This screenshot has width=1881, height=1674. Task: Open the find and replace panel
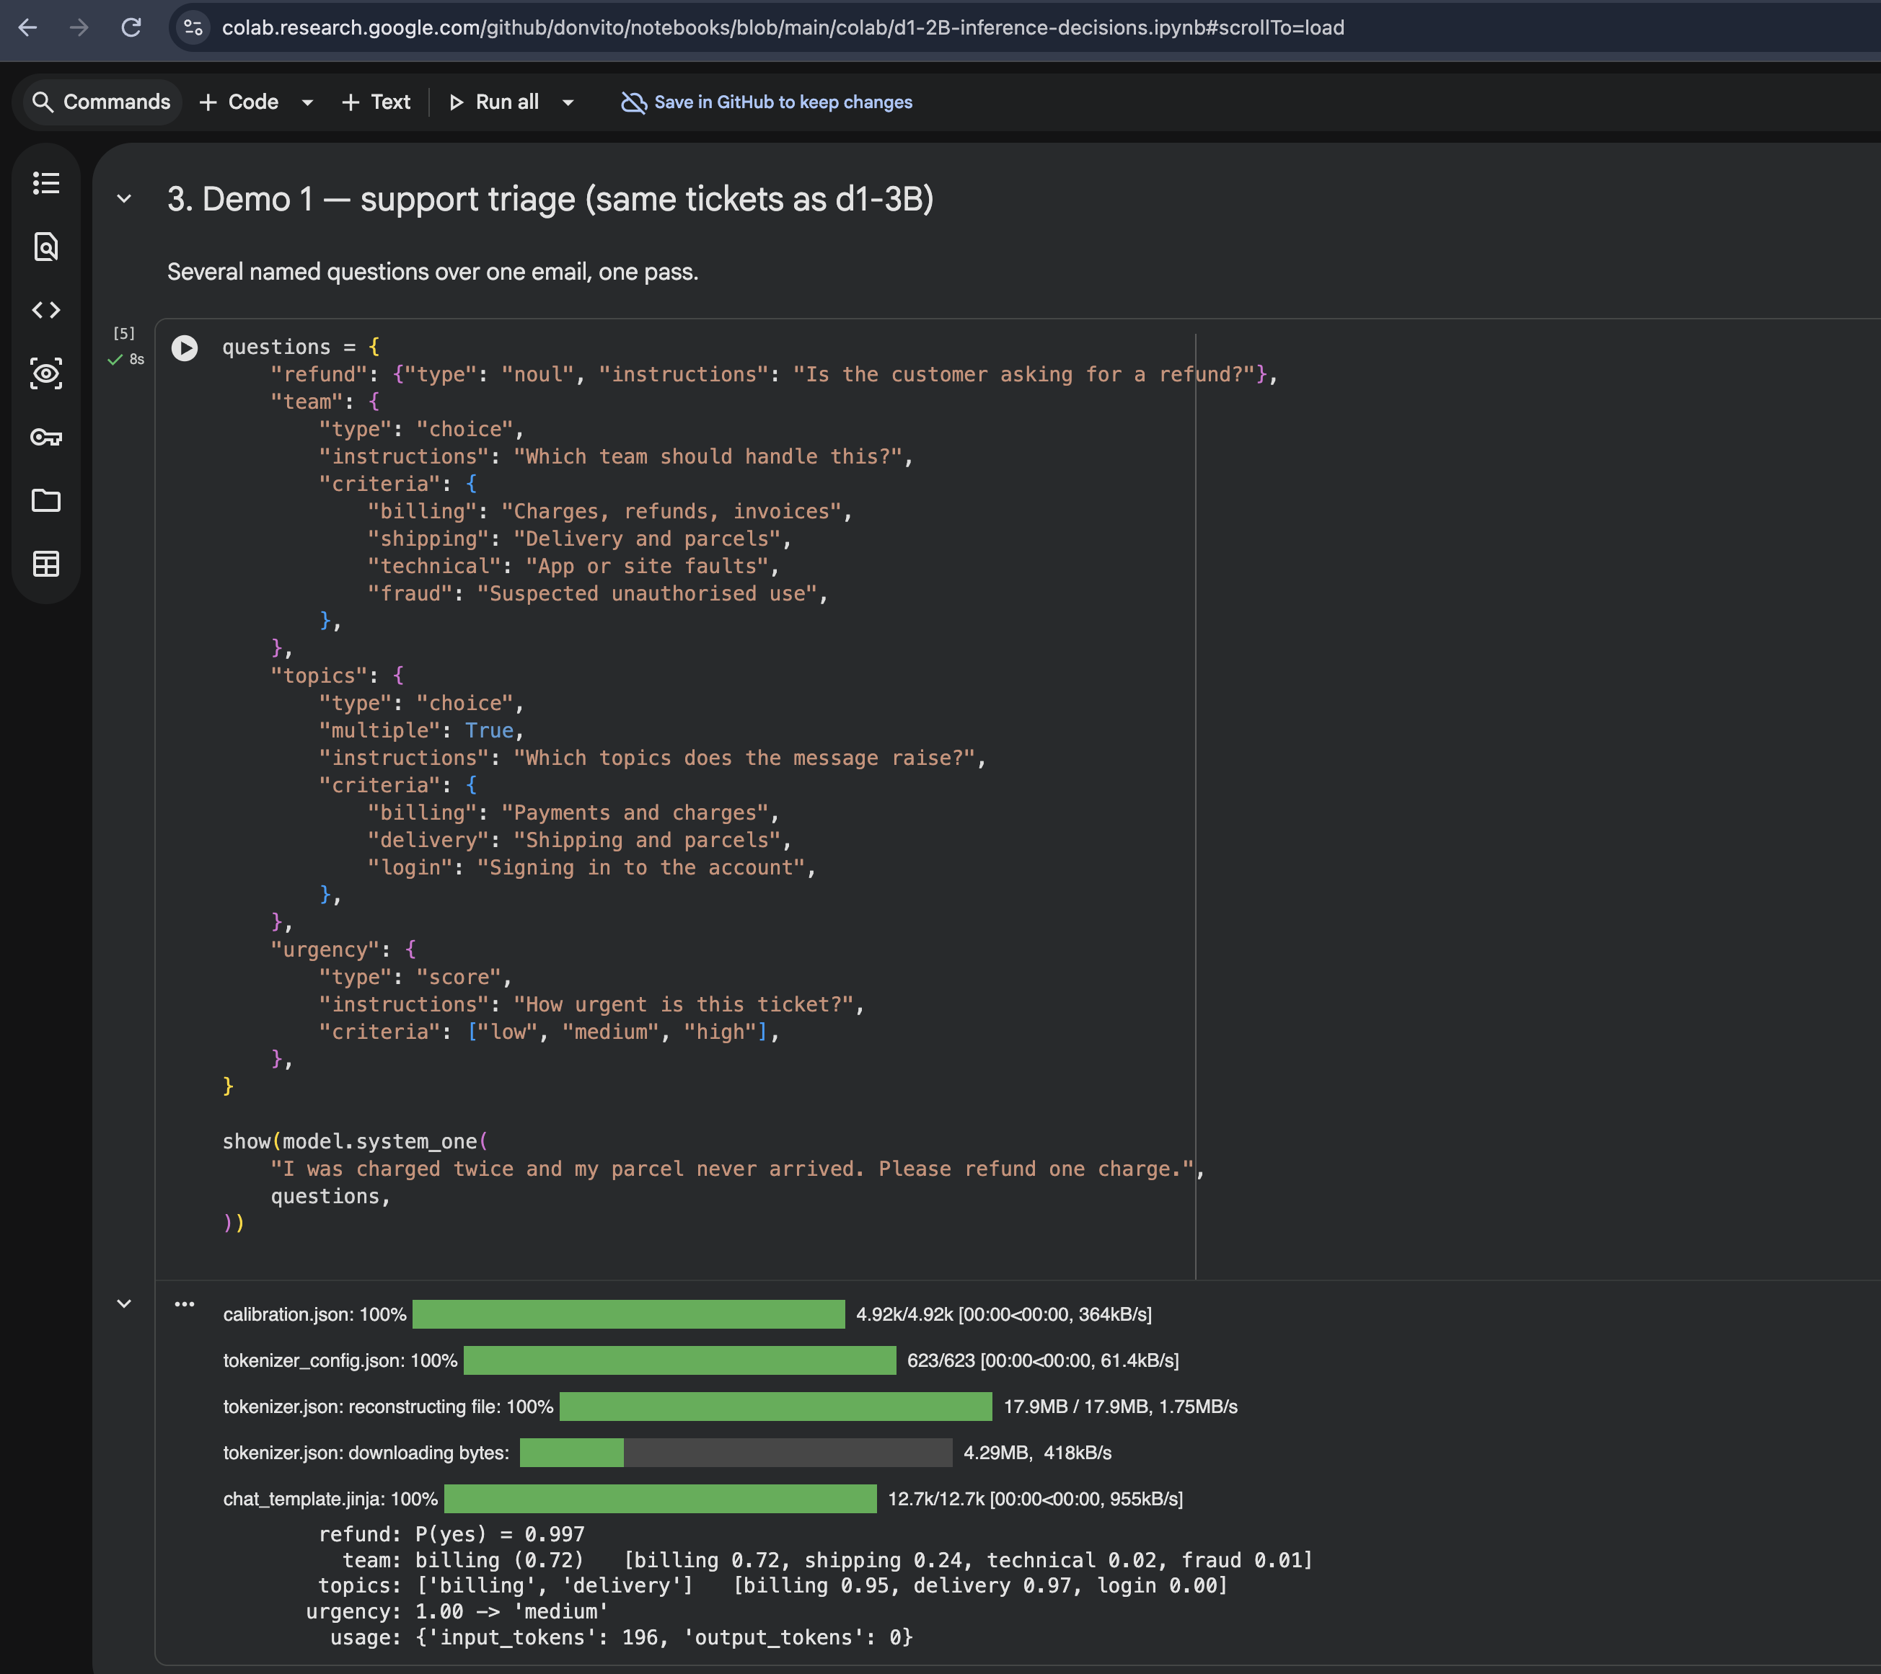[46, 247]
